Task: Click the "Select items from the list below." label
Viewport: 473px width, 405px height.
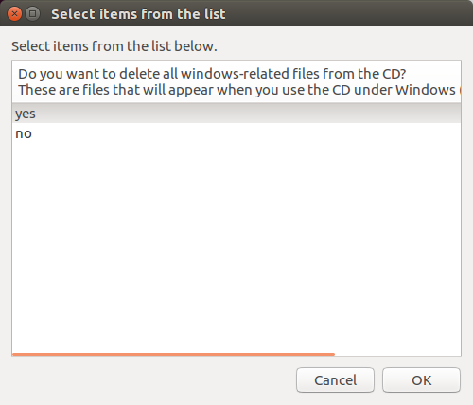Action: [x=114, y=46]
